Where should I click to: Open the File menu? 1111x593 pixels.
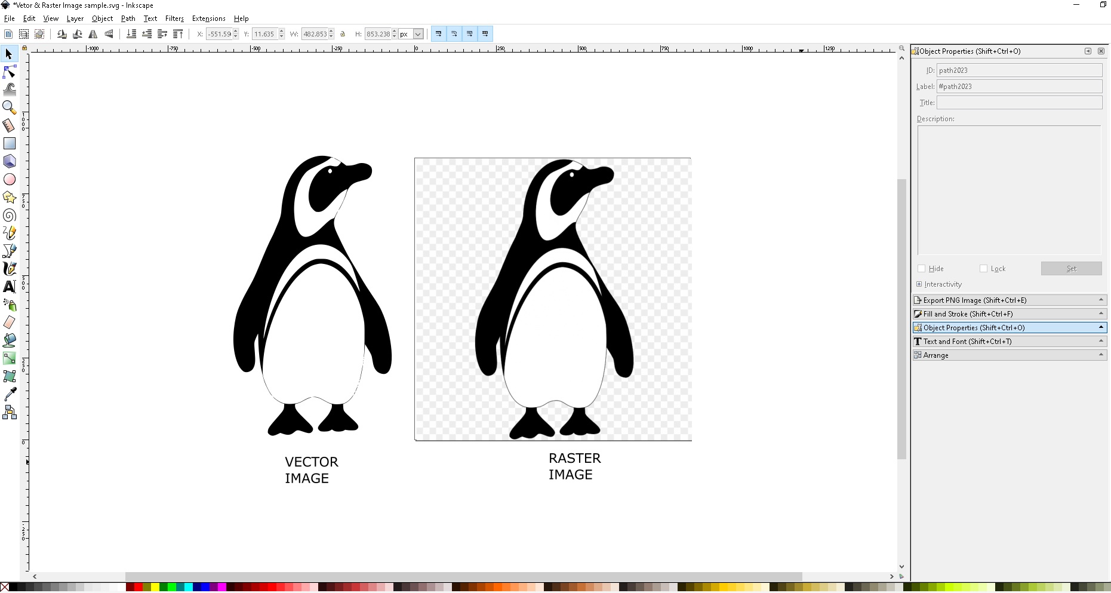[10, 19]
